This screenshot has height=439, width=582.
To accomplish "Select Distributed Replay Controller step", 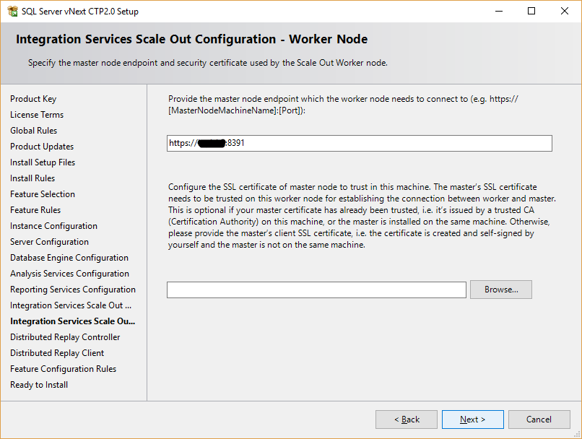I will pos(65,337).
